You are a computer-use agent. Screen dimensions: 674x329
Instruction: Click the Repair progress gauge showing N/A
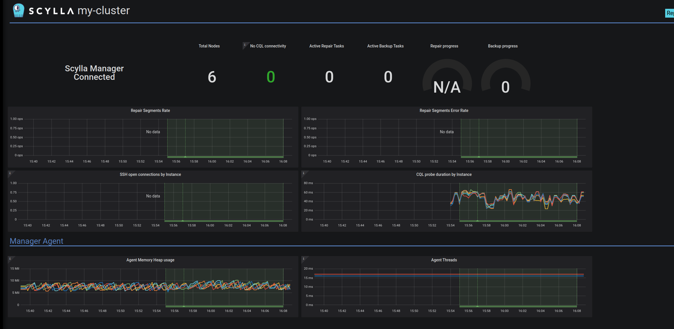point(447,87)
